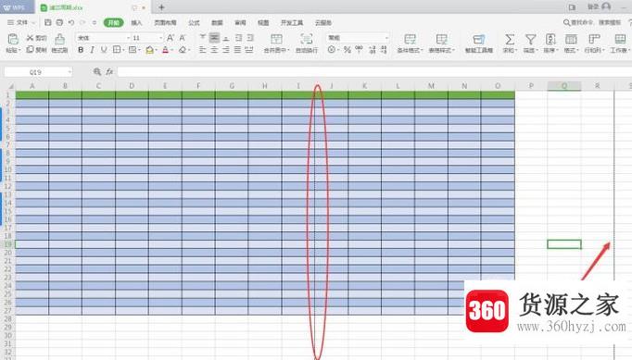
Task: Expand the Name Box dropdown arrow
Action: point(70,72)
